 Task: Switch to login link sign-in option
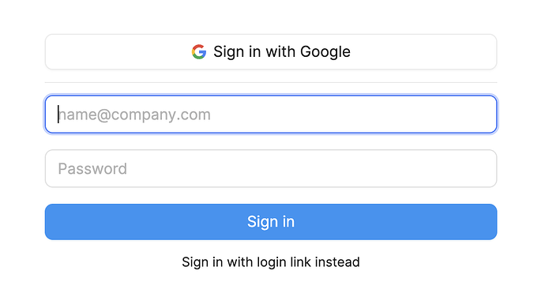(x=271, y=262)
